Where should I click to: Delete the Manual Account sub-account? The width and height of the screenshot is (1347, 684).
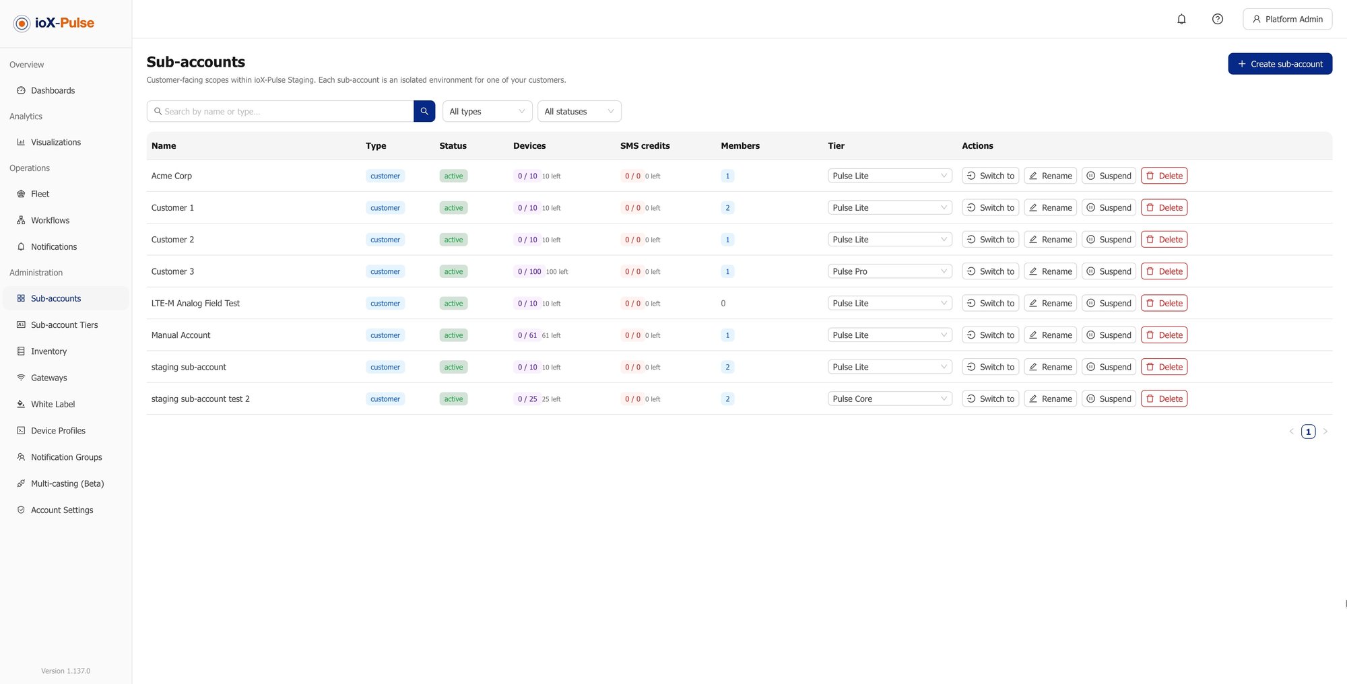click(1164, 335)
